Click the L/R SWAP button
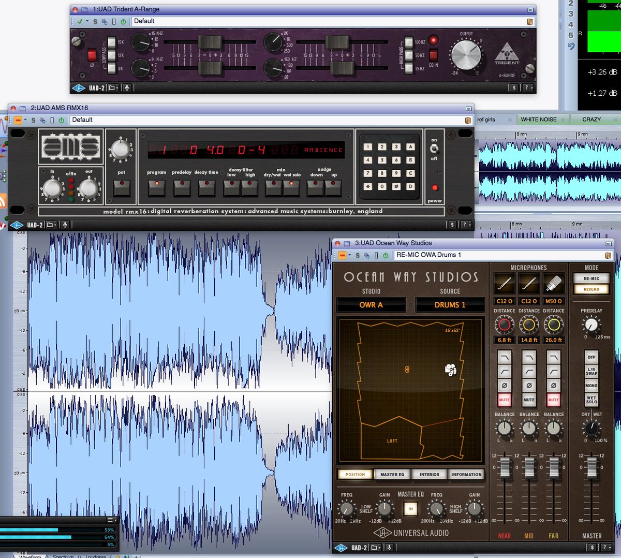This screenshot has height=558, width=621. 592,372
